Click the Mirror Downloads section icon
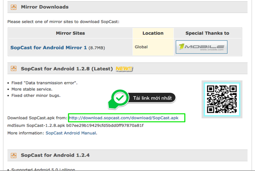The height and width of the screenshot is (171, 255). tap(14, 7)
